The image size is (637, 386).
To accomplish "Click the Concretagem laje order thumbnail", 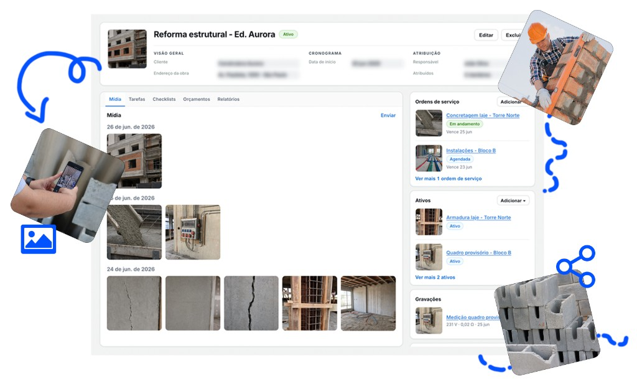I will coord(429,123).
